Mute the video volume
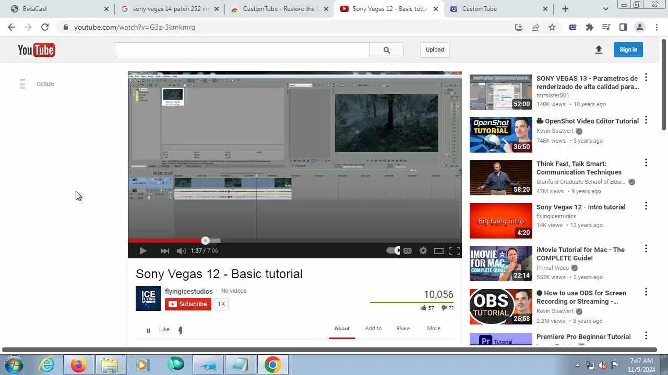 [x=181, y=251]
